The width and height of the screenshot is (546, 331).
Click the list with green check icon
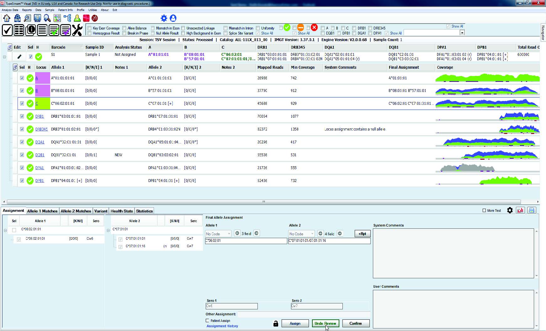coord(54,30)
